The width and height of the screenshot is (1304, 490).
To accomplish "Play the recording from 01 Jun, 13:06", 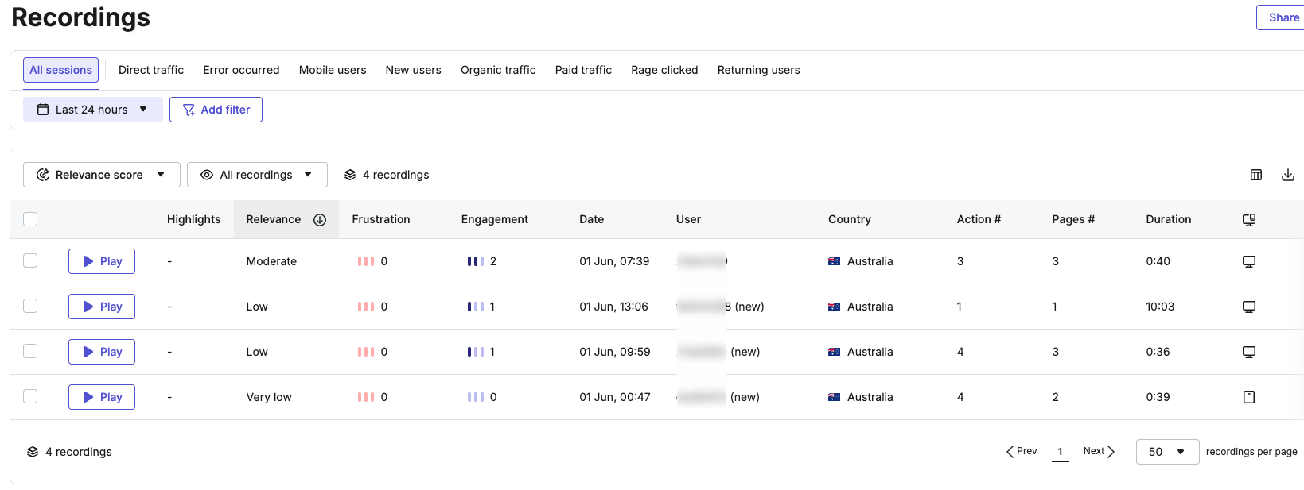I will coord(102,307).
